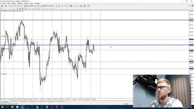This screenshot has width=194, height=109.
Task: Open the Графики menu
Action: pos(20,3)
